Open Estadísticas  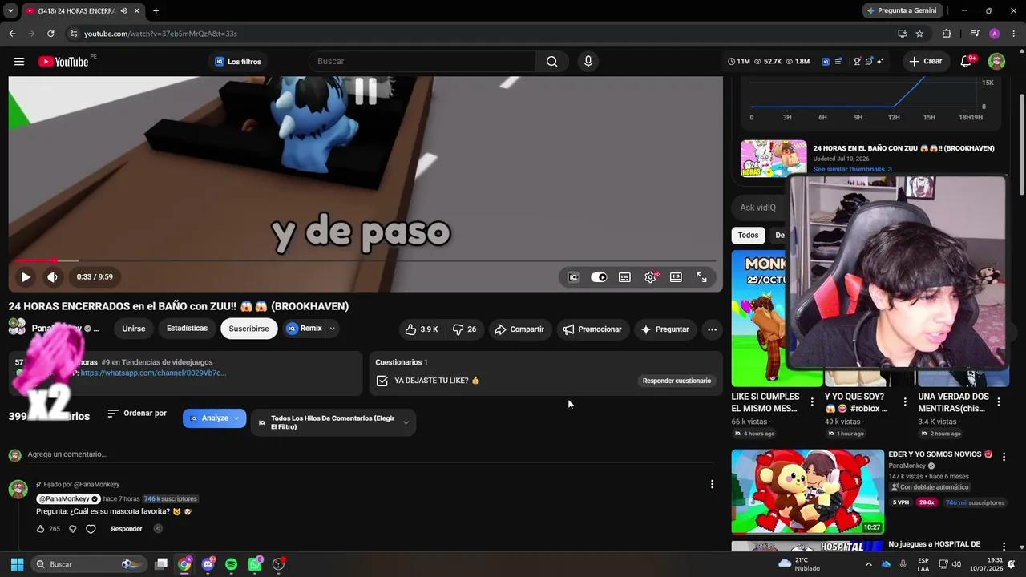pos(187,329)
